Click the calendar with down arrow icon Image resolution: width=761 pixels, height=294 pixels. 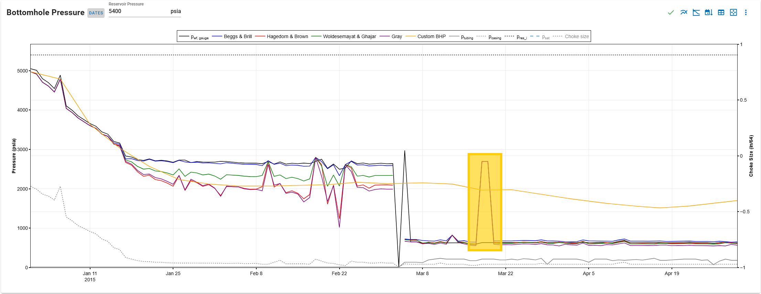[708, 13]
